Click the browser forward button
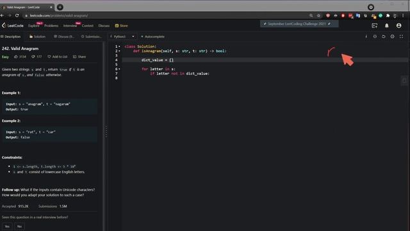Viewport: 410px width, 231px height. coord(10,15)
